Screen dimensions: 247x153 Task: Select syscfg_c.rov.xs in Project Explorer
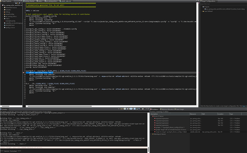point(10,27)
